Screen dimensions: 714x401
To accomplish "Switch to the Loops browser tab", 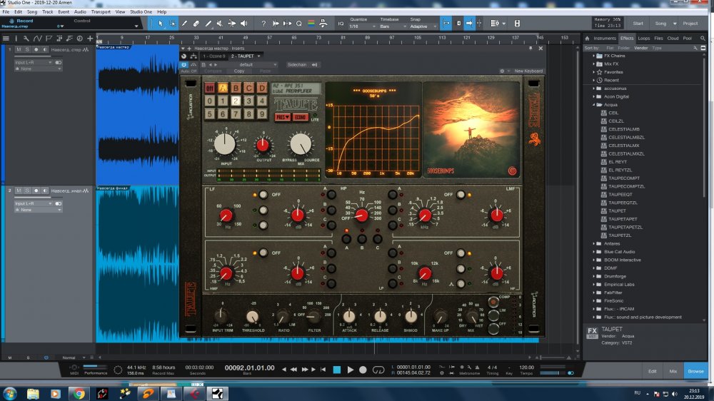I will pyautogui.click(x=644, y=39).
